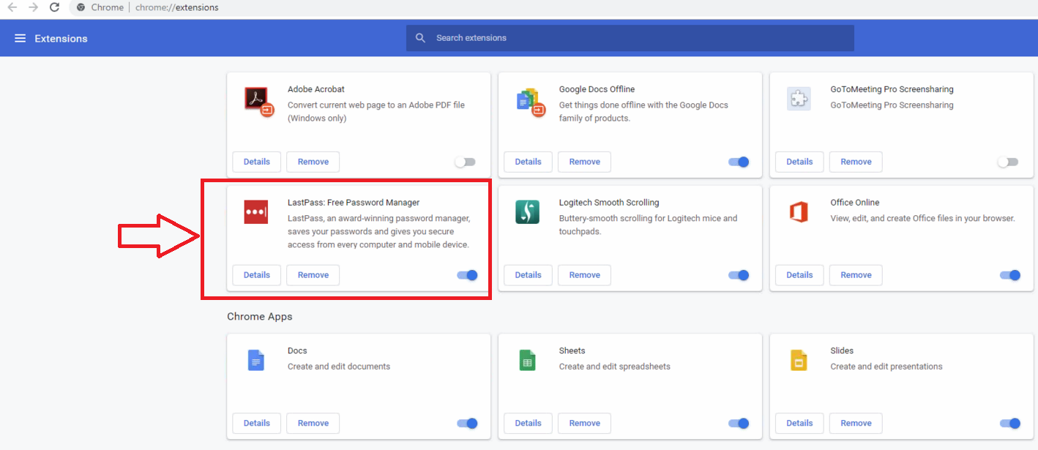Disable the Slides app toggle

pos(1010,423)
